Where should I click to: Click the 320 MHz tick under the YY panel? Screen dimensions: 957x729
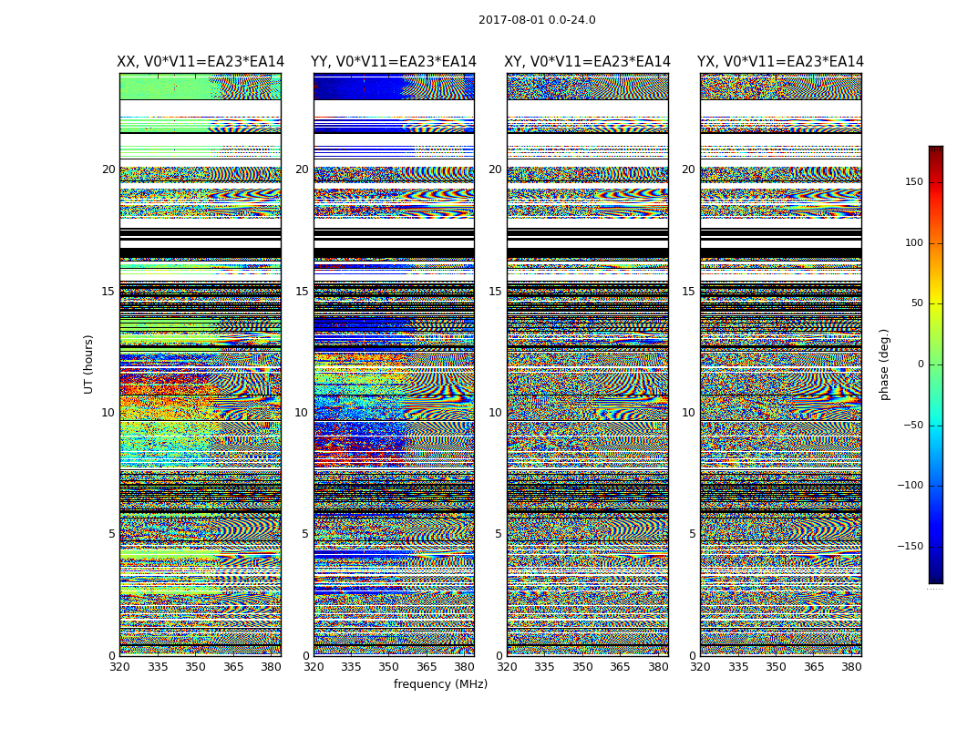coord(314,667)
